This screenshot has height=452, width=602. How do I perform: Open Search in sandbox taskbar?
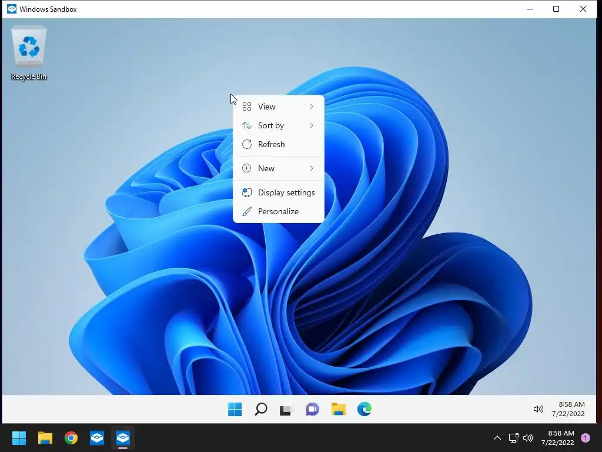pos(260,410)
